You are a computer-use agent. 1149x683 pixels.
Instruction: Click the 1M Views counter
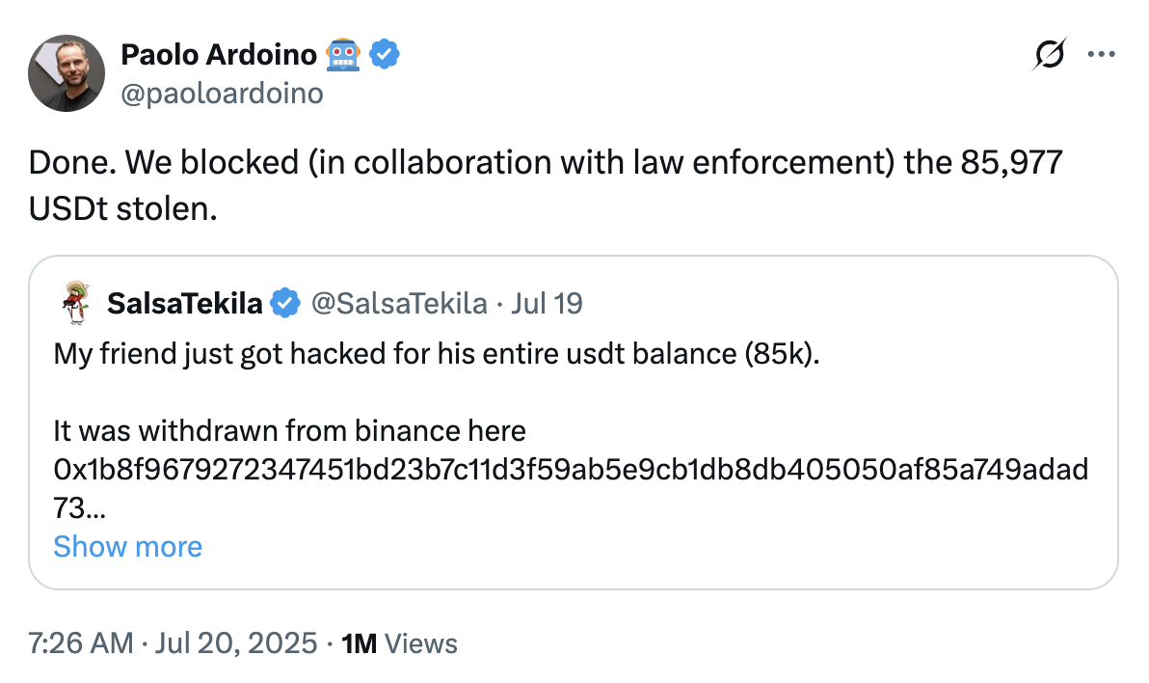[x=400, y=642]
